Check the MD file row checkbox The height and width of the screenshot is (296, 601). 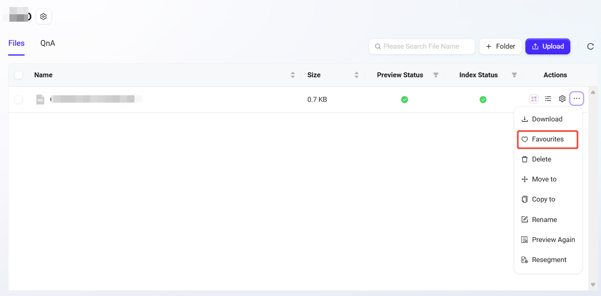(x=19, y=99)
